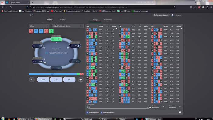Switch to the Preflop tab
This screenshot has height=120, width=213.
50,20
